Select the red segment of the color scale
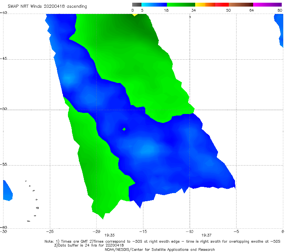Viewport: 286px width, 252px height. [x=222, y=5]
